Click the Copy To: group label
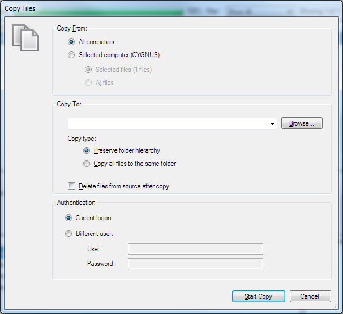This screenshot has height=314, width=343. tap(69, 104)
